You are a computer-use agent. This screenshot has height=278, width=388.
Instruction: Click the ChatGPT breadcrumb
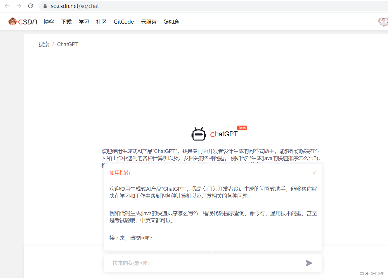(x=67, y=44)
